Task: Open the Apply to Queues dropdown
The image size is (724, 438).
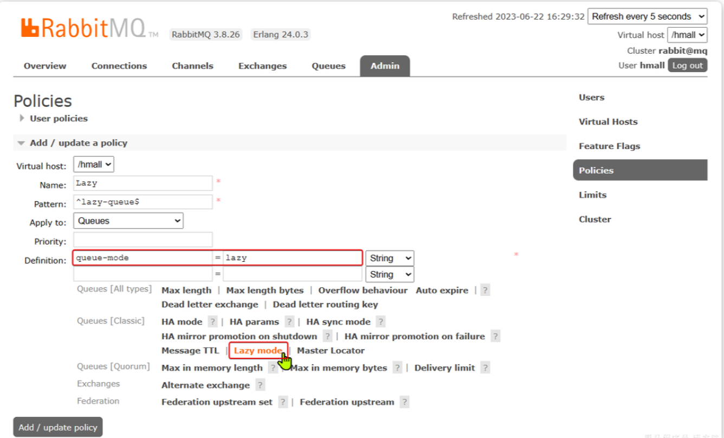Action: coord(128,221)
